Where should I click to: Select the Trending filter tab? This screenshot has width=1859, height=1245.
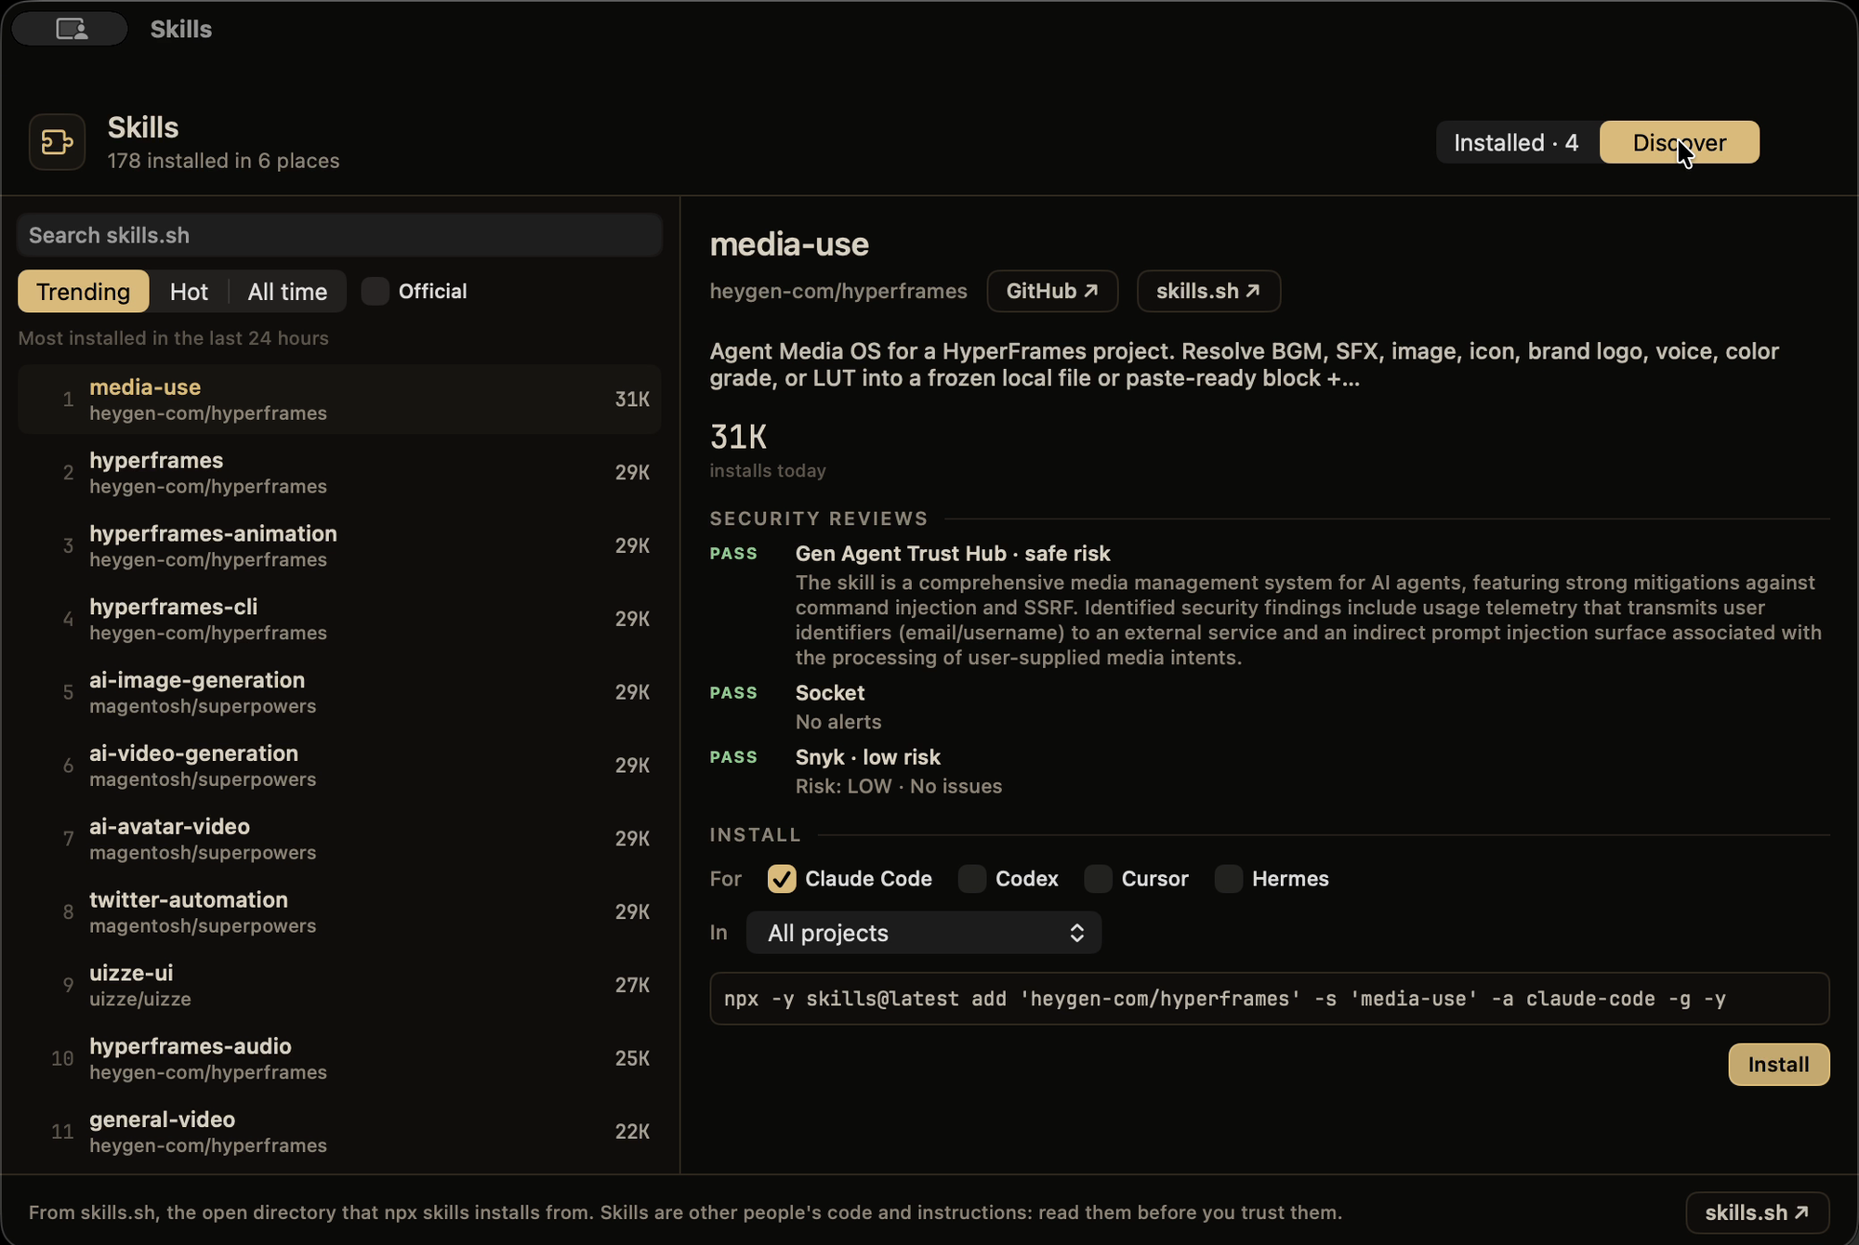pos(84,292)
